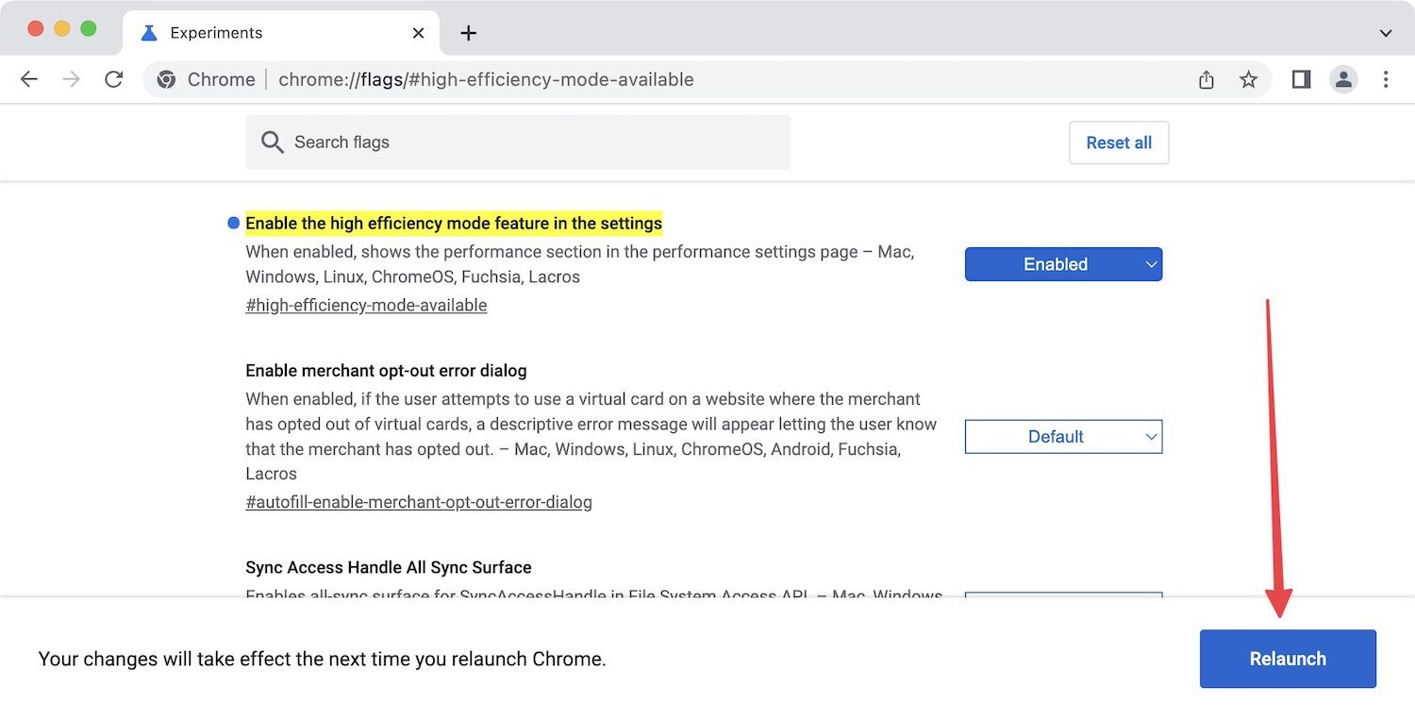Click the browser back arrow

pyautogui.click(x=29, y=79)
